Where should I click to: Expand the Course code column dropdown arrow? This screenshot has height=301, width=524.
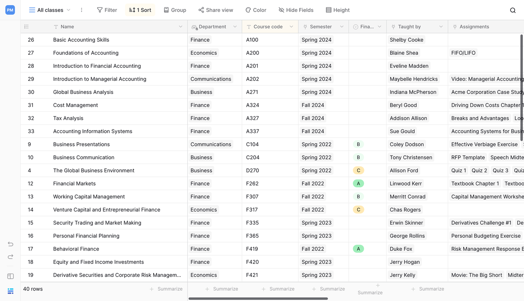coord(291,27)
